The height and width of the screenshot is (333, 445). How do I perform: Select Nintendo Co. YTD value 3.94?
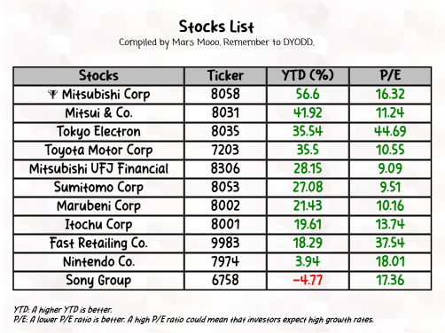coord(308,261)
